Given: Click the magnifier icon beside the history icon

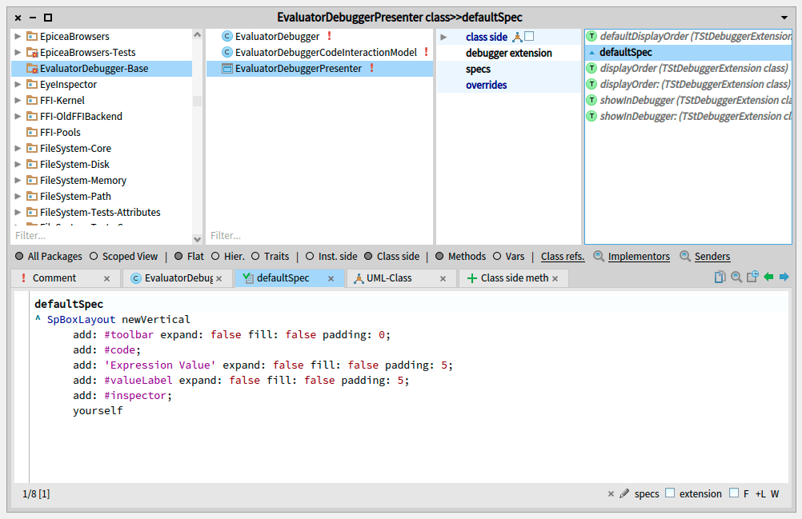Looking at the screenshot, I should point(736,277).
